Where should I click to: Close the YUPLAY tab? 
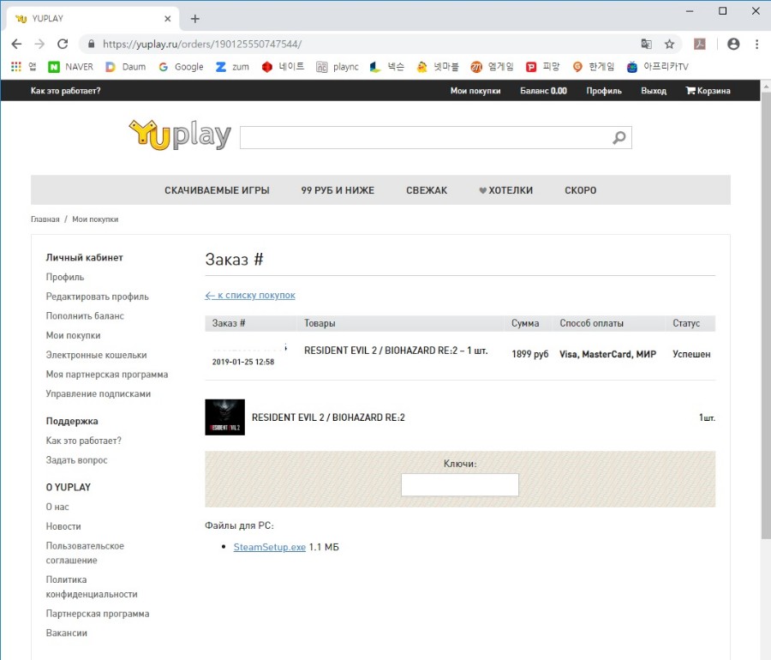[x=168, y=19]
